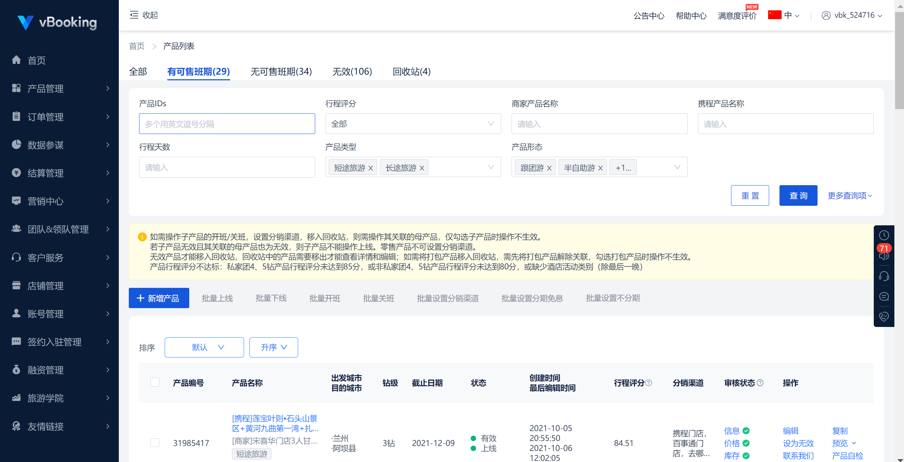Remove the 短途旅游 tag from product type

[x=371, y=168]
